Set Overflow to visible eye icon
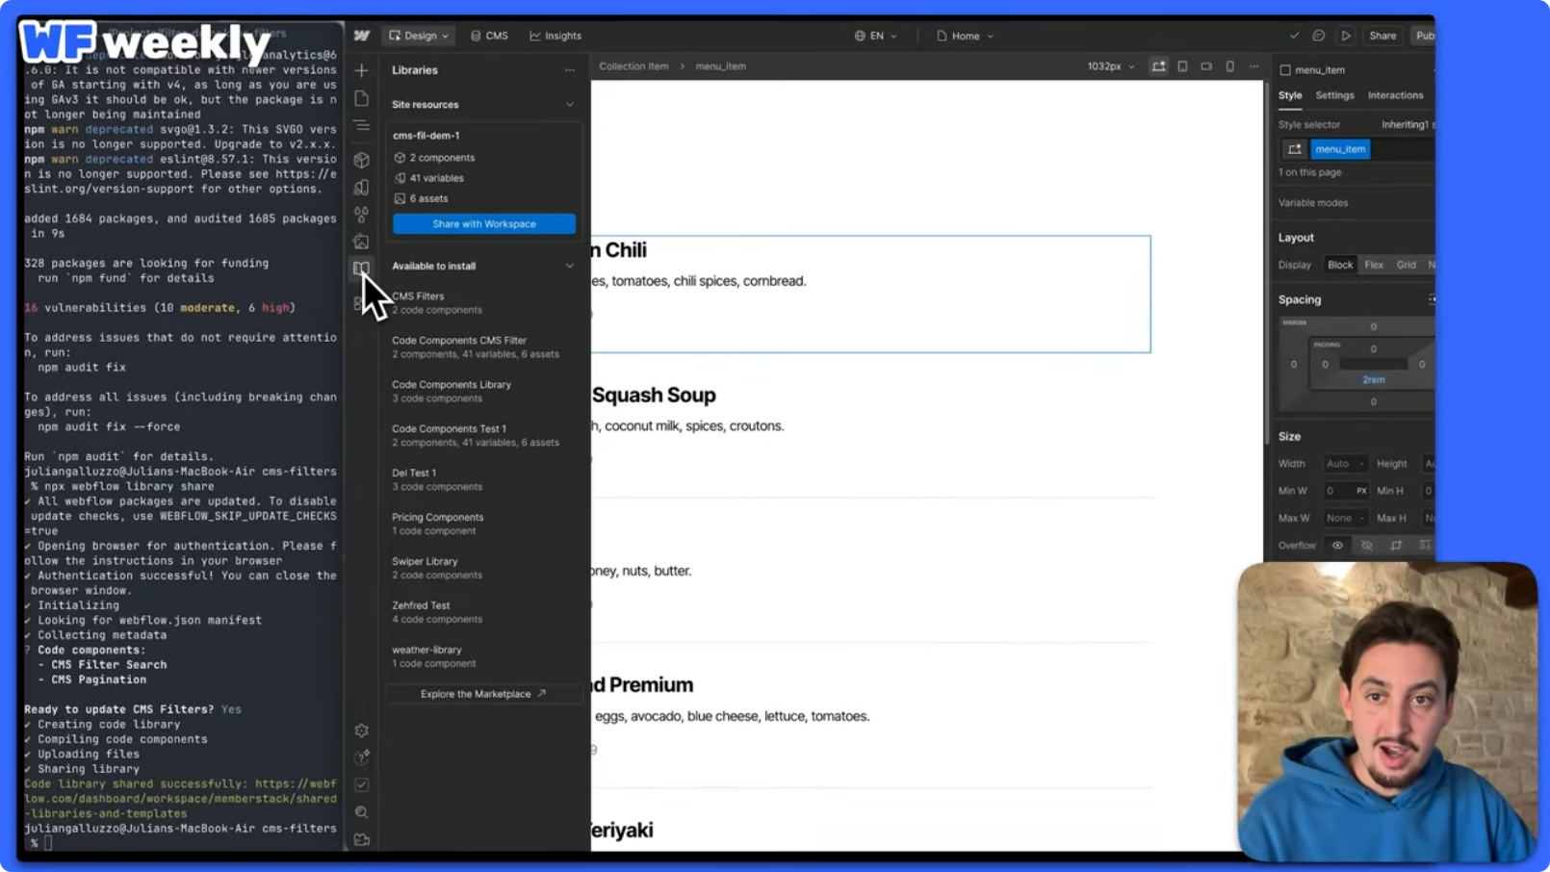This screenshot has width=1550, height=872. (x=1337, y=546)
